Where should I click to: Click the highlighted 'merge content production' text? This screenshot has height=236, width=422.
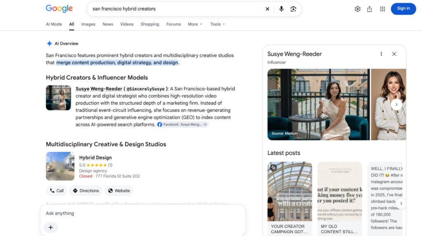117,62
